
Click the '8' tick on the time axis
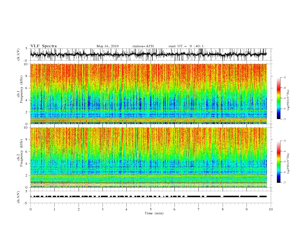[223, 209]
